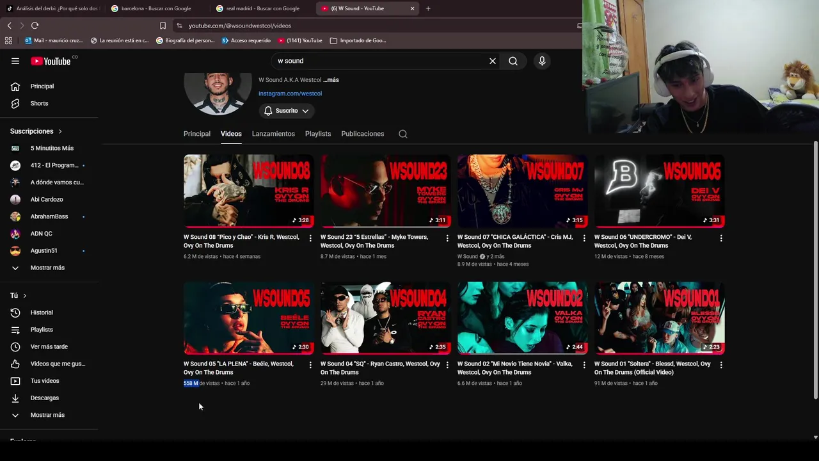This screenshot has height=461, width=819.
Task: Click the bookmark icon in address bar
Action: tap(163, 26)
